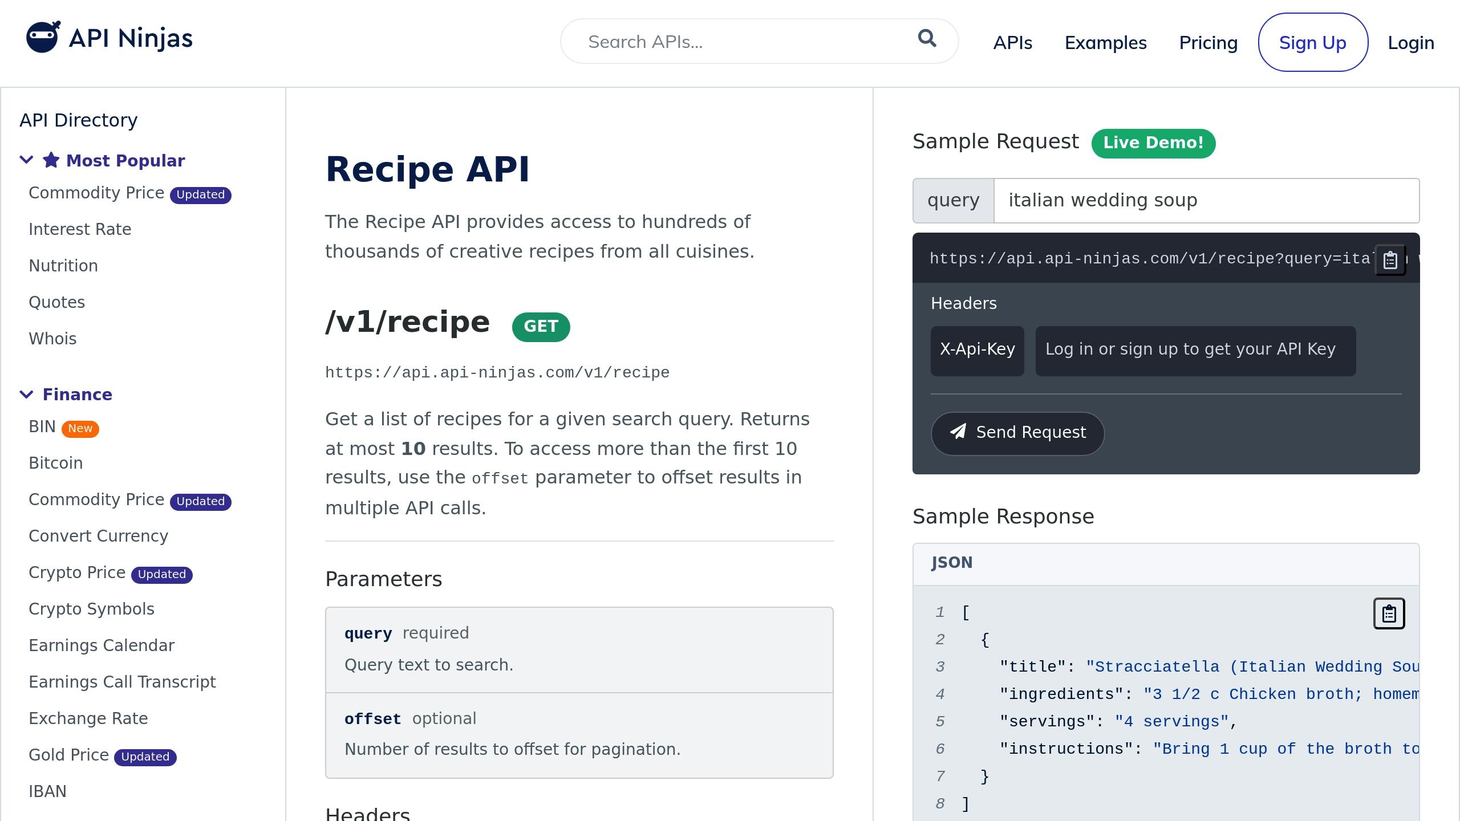Open the Interest Rate API
Image resolution: width=1460 pixels, height=821 pixels.
[x=80, y=229]
